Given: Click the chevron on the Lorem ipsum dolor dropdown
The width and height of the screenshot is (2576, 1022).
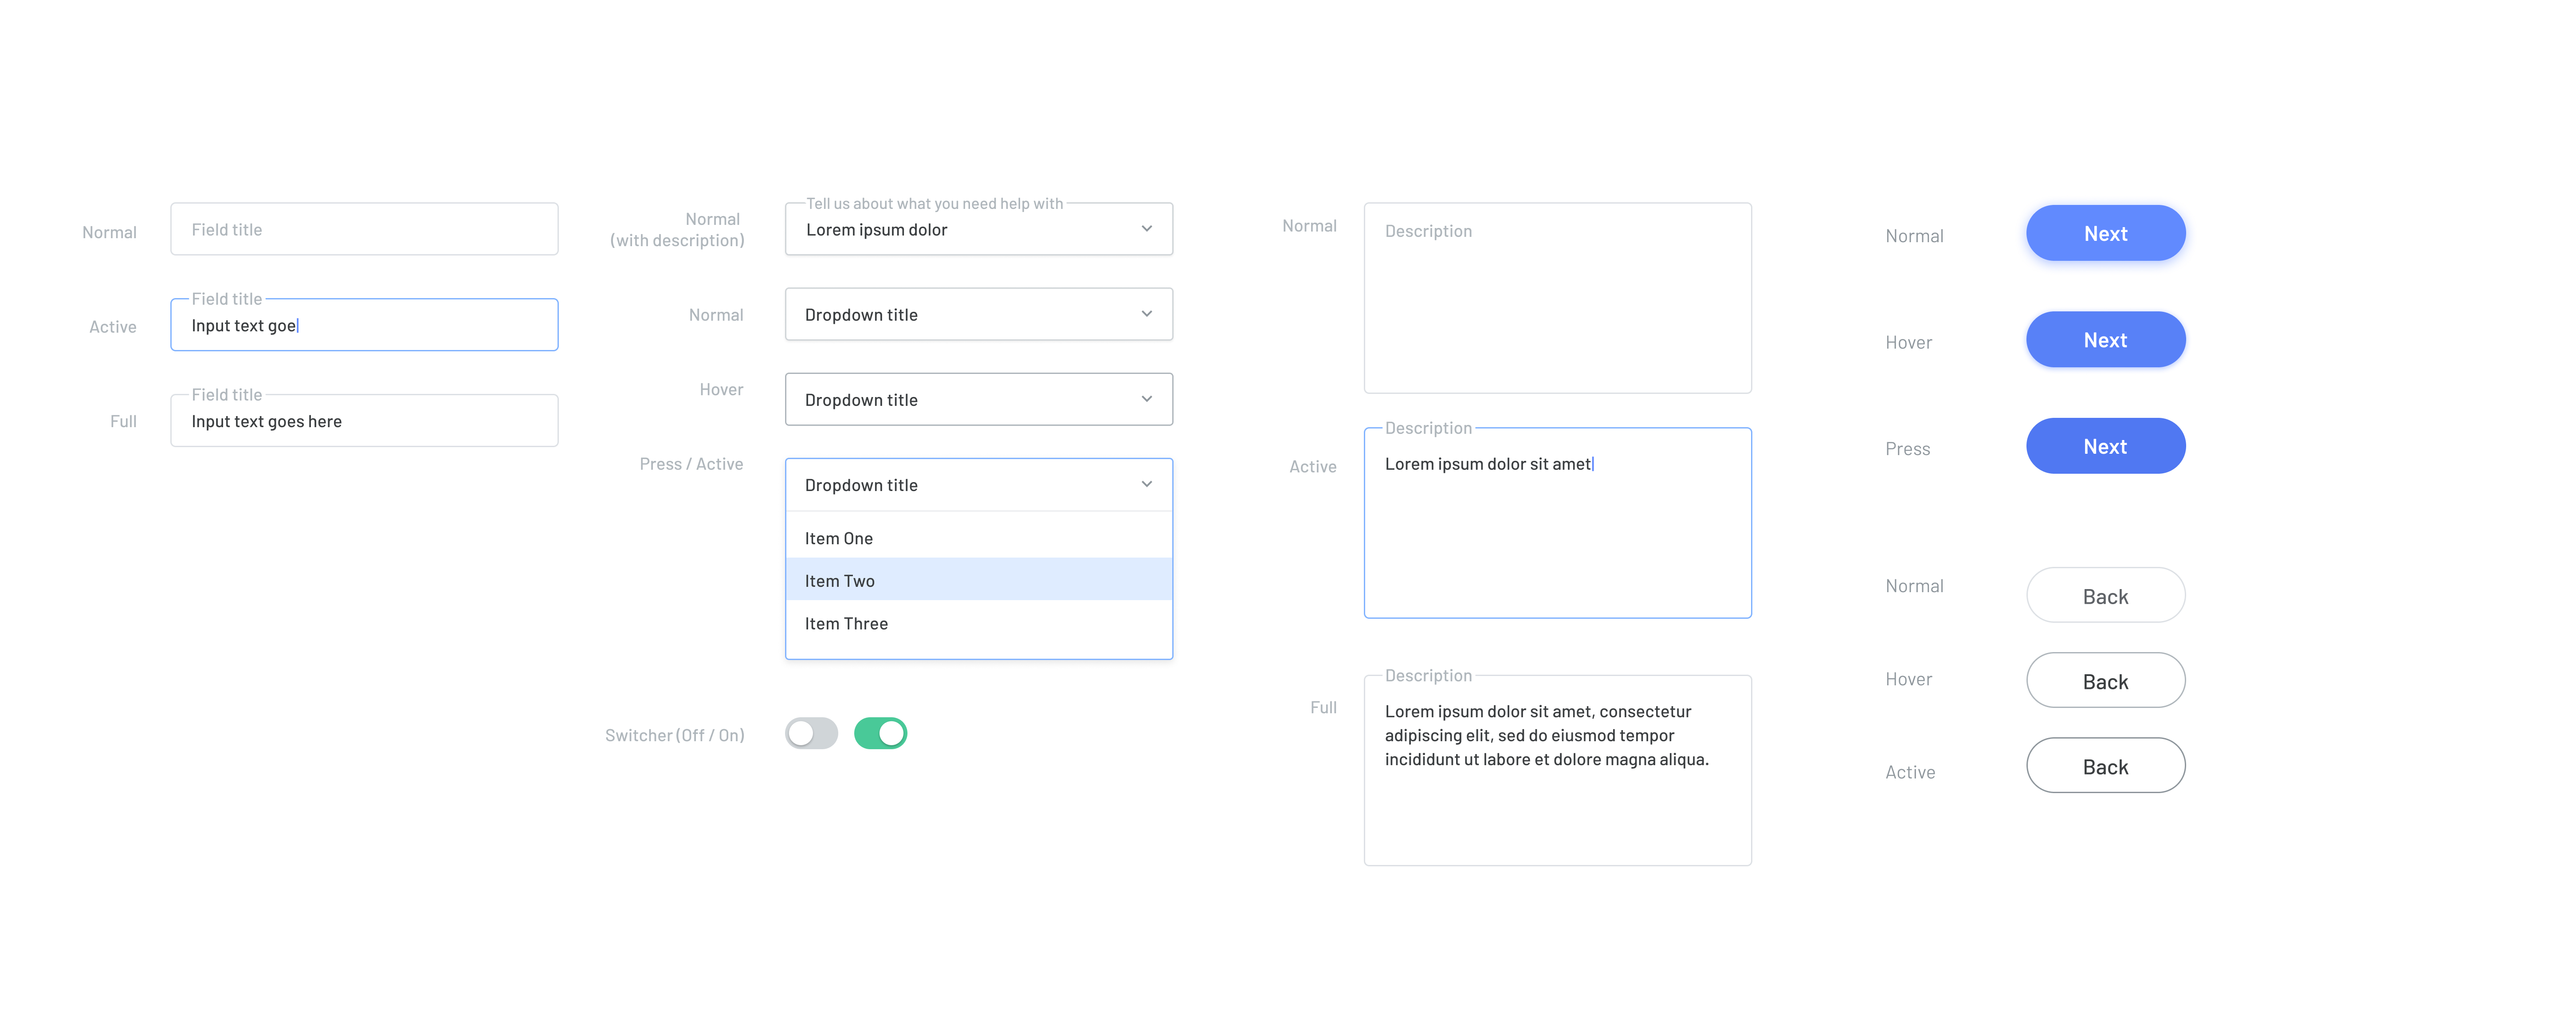Looking at the screenshot, I should tap(1147, 228).
